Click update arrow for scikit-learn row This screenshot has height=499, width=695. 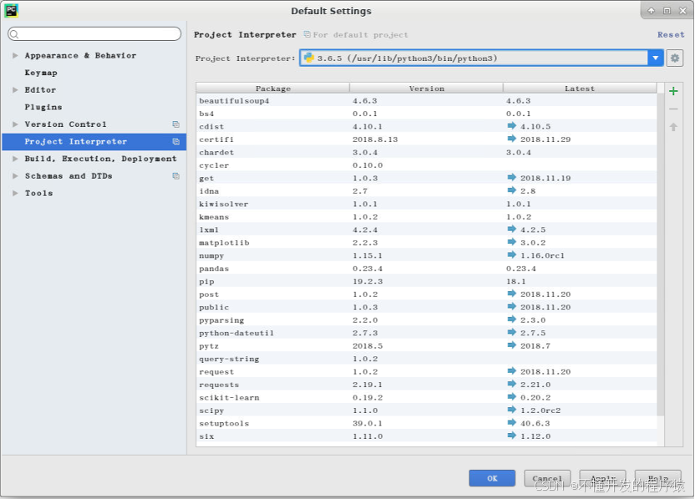[512, 396]
